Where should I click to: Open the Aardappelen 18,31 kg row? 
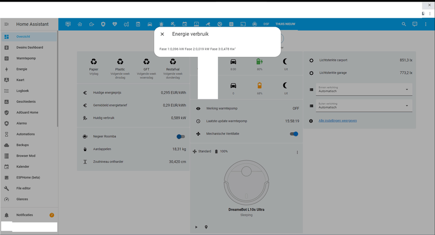coord(134,149)
